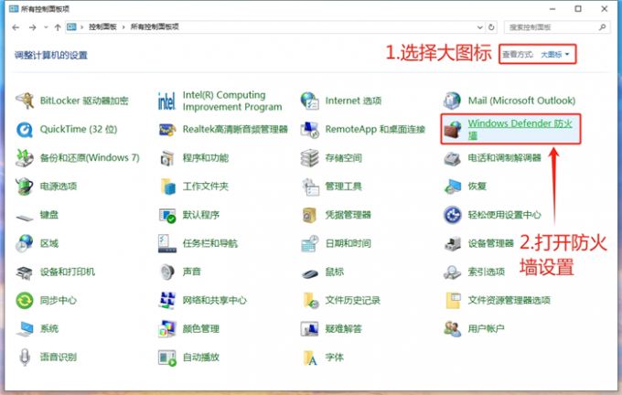Go back with the Back arrow

pos(16,27)
